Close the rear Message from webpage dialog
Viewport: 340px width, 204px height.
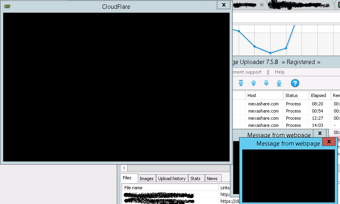click(x=320, y=133)
